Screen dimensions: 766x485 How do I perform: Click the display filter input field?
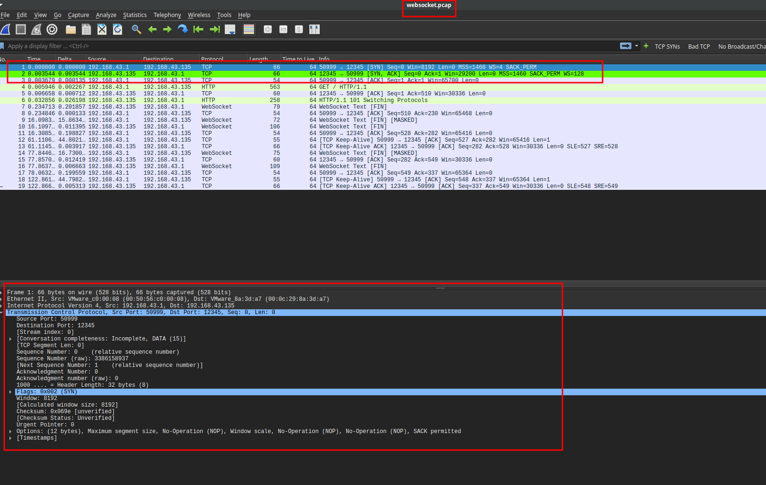[x=312, y=46]
